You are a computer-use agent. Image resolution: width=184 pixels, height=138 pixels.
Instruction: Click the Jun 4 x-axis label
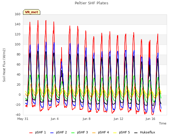55,119
